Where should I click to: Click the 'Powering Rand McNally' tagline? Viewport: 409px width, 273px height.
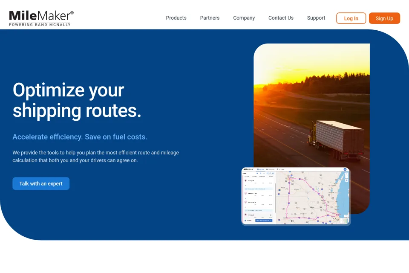pos(40,25)
